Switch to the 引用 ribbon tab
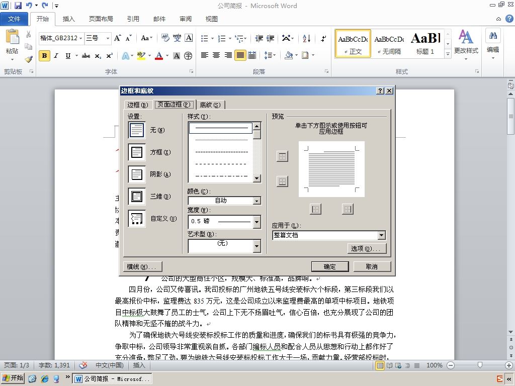This screenshot has height=386, width=515. click(133, 19)
